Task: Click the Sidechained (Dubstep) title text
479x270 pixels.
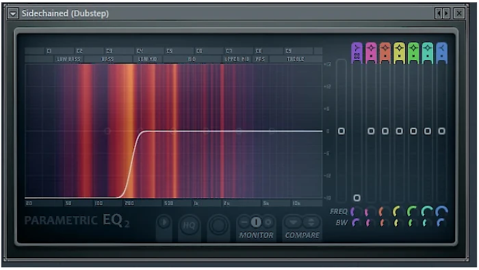Action: click(65, 14)
